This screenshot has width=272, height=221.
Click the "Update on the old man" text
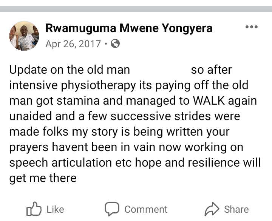[x=70, y=70]
